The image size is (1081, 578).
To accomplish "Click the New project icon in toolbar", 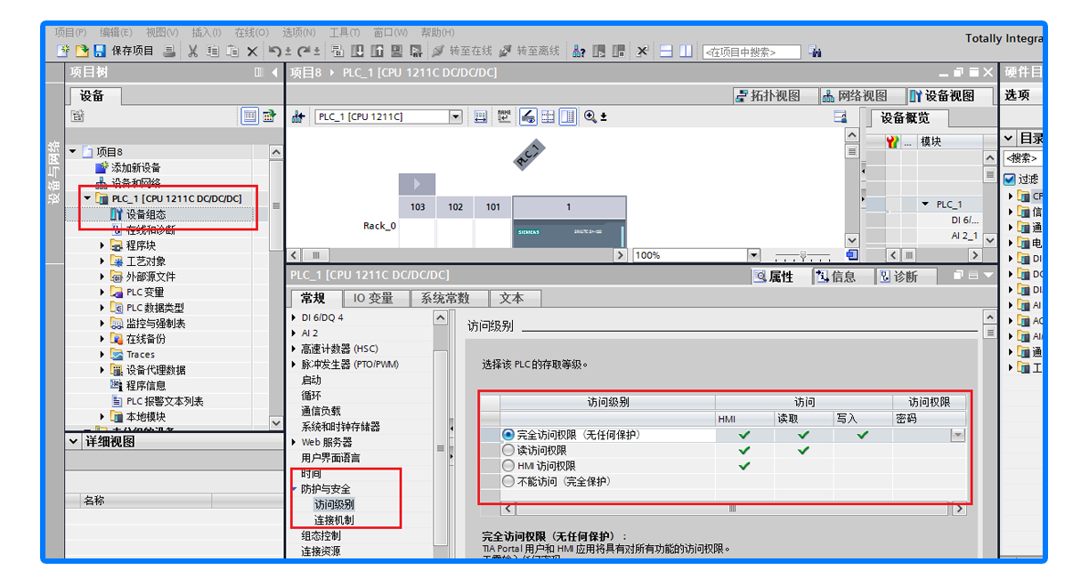I will (62, 51).
